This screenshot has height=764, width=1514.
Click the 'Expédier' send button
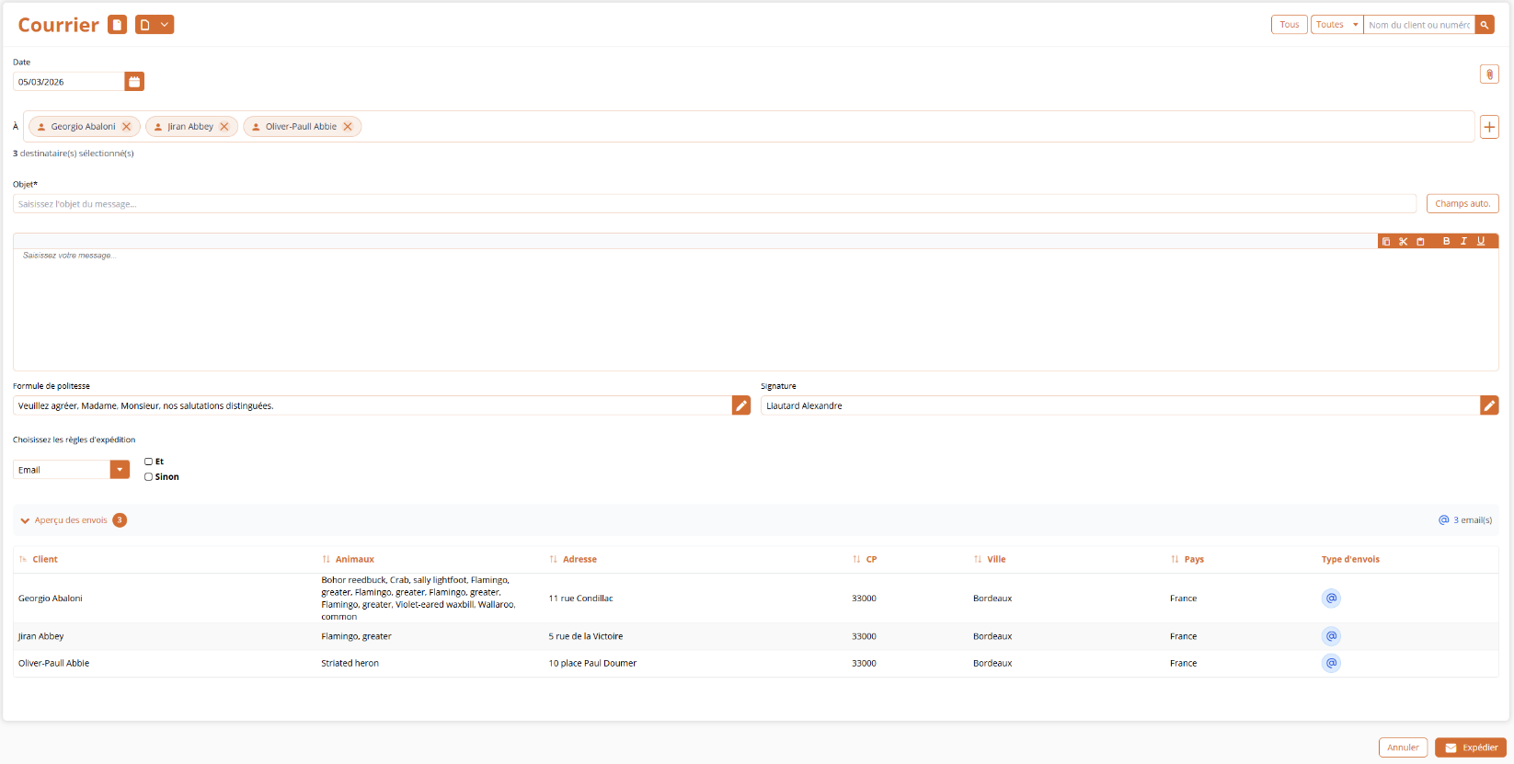click(x=1470, y=747)
